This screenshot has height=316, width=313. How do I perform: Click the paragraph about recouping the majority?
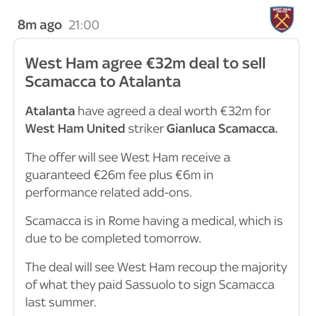click(x=156, y=266)
